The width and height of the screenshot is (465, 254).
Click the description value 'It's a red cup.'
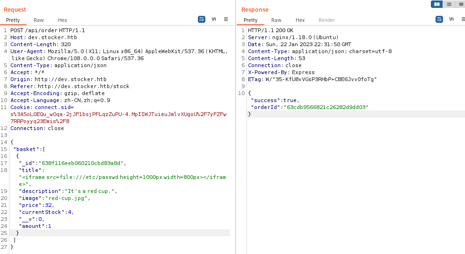[90, 191]
